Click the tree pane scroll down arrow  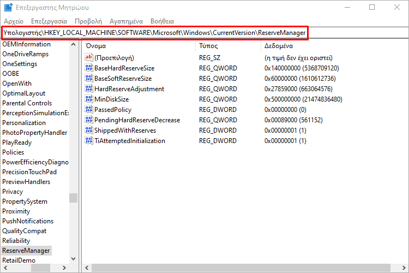click(x=73, y=259)
